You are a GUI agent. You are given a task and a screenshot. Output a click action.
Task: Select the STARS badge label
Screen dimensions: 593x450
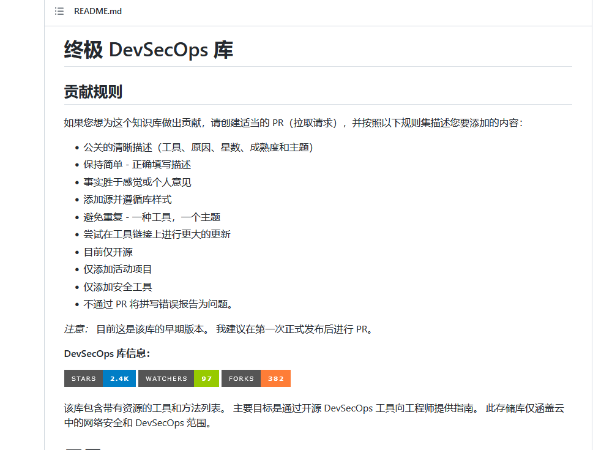point(83,378)
